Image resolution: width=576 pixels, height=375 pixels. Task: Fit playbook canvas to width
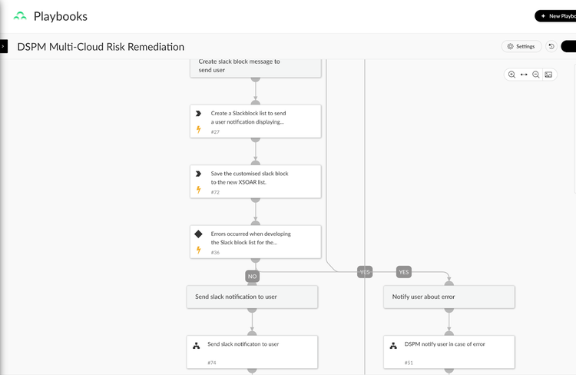click(x=524, y=75)
